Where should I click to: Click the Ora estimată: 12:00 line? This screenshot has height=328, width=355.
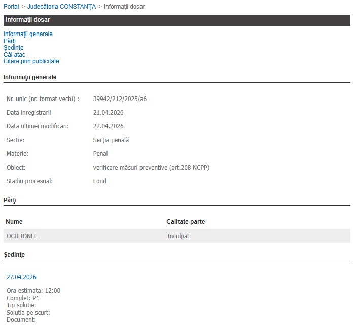pos(33,291)
